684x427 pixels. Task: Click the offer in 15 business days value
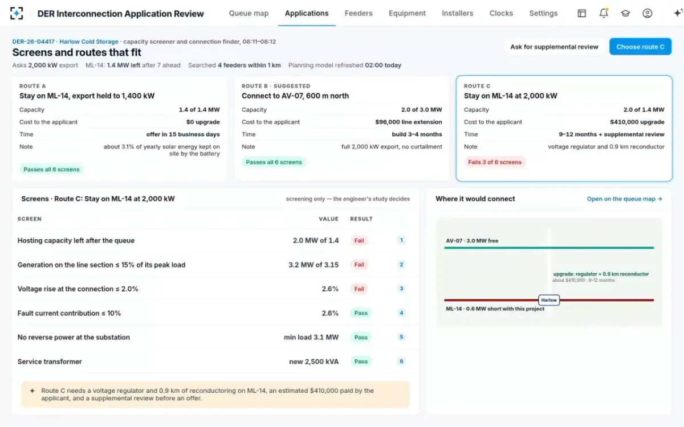pos(182,134)
